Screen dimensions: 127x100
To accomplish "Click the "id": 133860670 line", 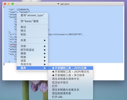I will 19,10.
